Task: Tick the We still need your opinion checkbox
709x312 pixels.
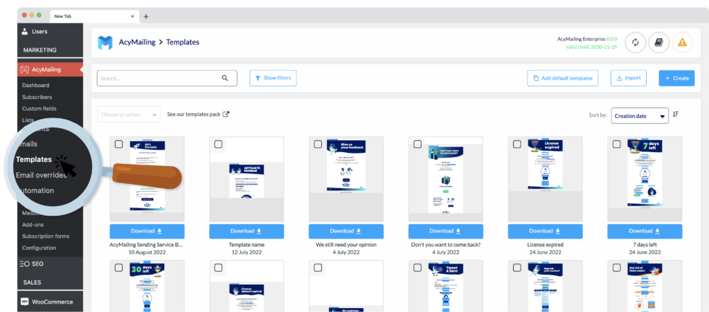Action: [318, 144]
